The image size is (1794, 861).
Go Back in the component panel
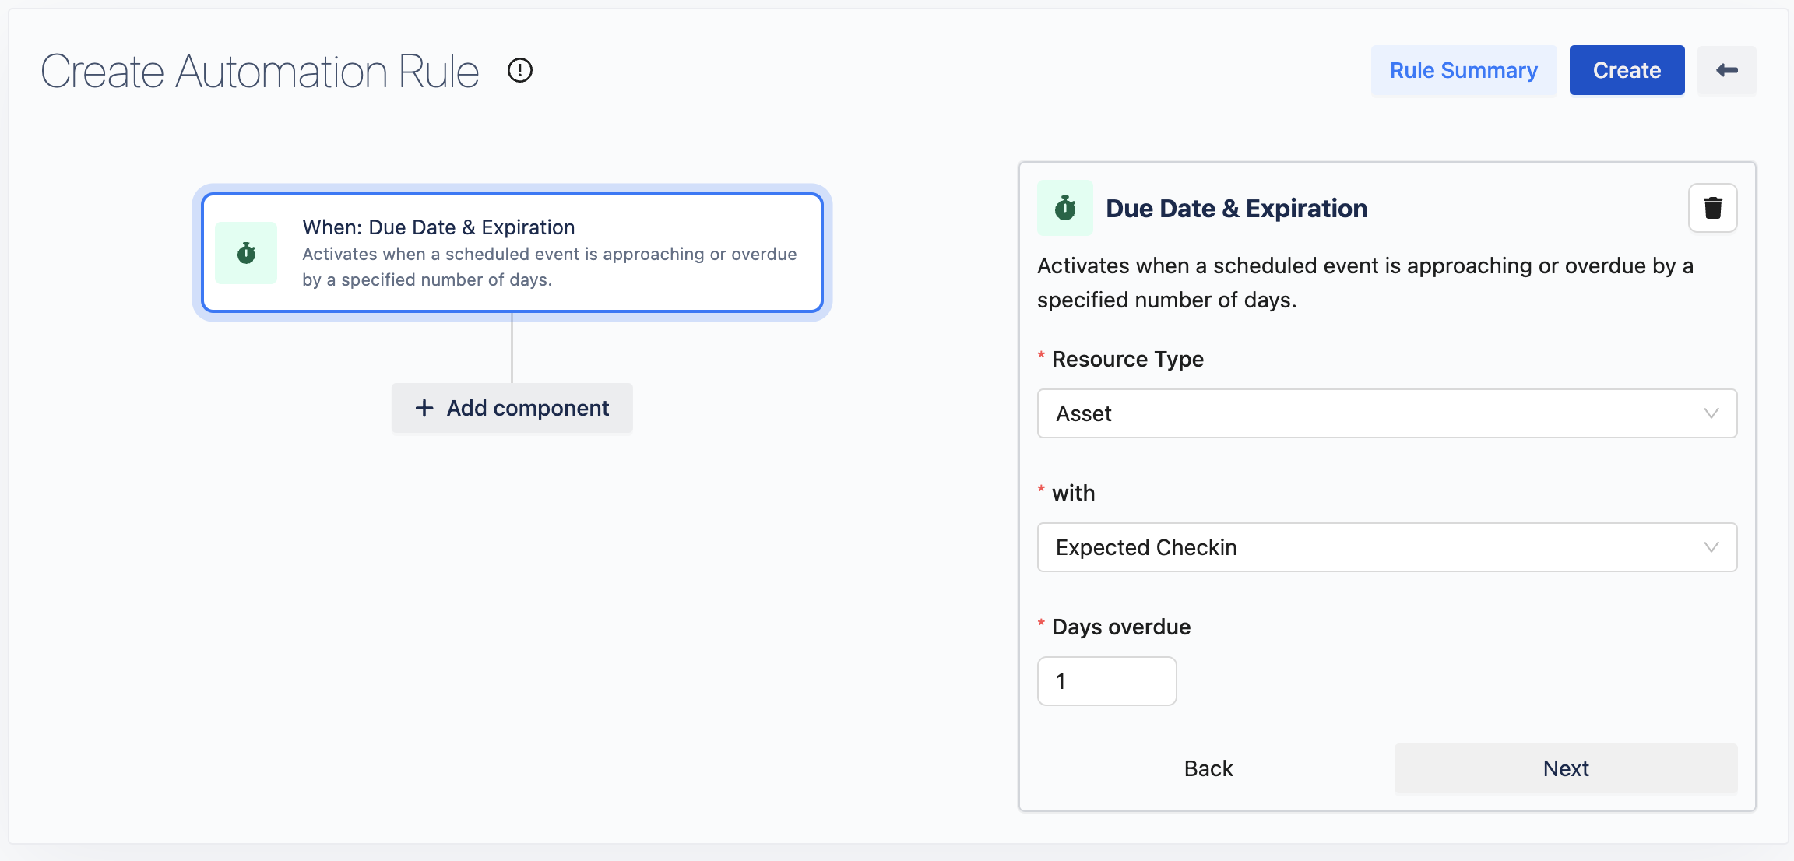pyautogui.click(x=1208, y=768)
